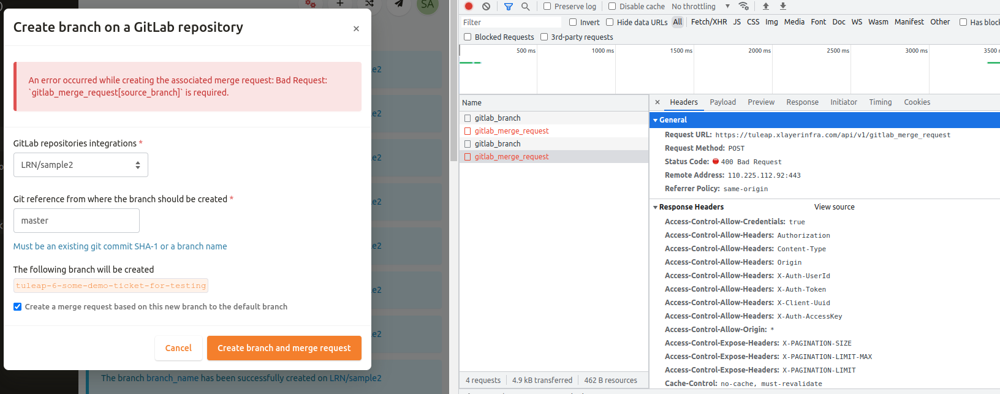Click View source for response headers
The width and height of the screenshot is (1000, 394).
coord(834,207)
